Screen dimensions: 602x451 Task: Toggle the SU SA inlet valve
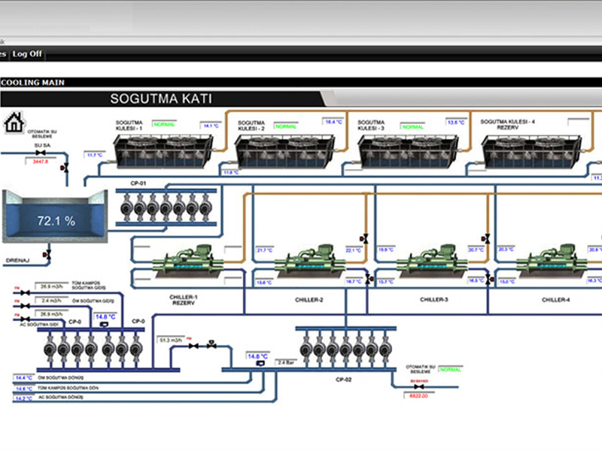(41, 153)
